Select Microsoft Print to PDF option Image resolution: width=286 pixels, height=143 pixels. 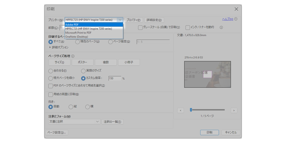click(x=94, y=33)
